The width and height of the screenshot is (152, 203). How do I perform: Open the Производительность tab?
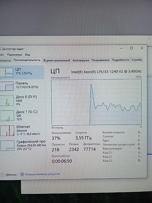(x=27, y=60)
